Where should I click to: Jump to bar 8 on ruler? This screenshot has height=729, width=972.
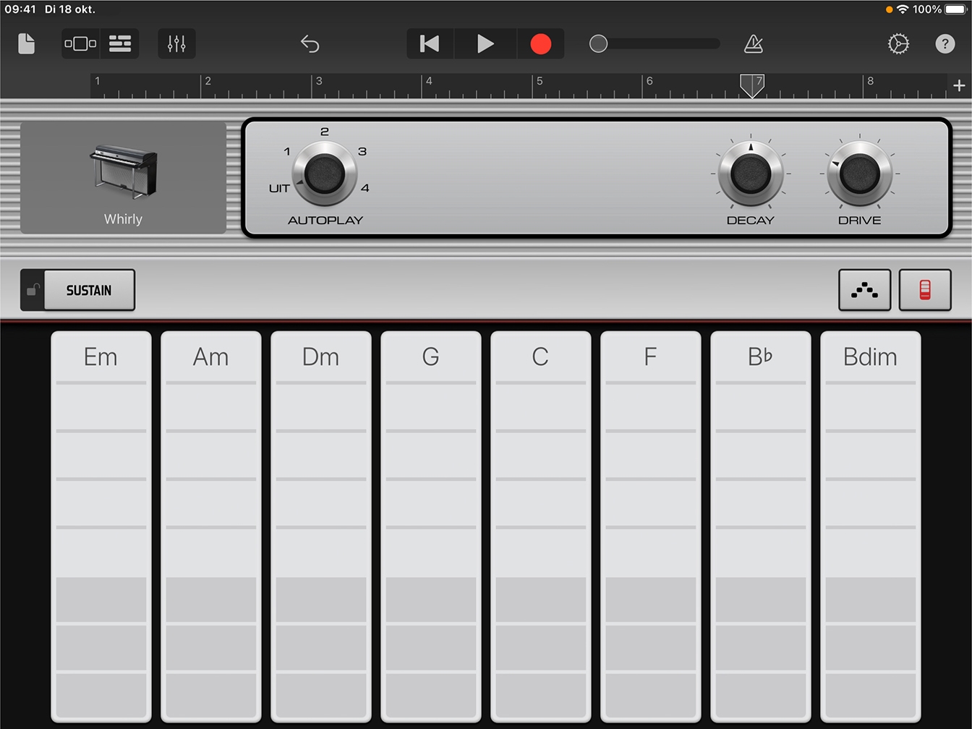[x=870, y=81]
